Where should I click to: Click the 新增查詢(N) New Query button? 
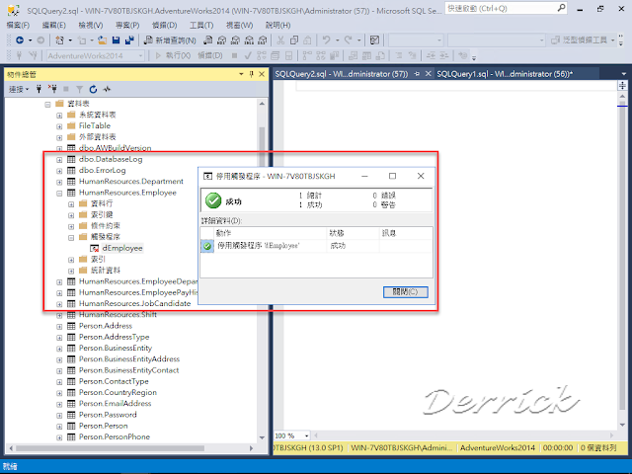170,39
